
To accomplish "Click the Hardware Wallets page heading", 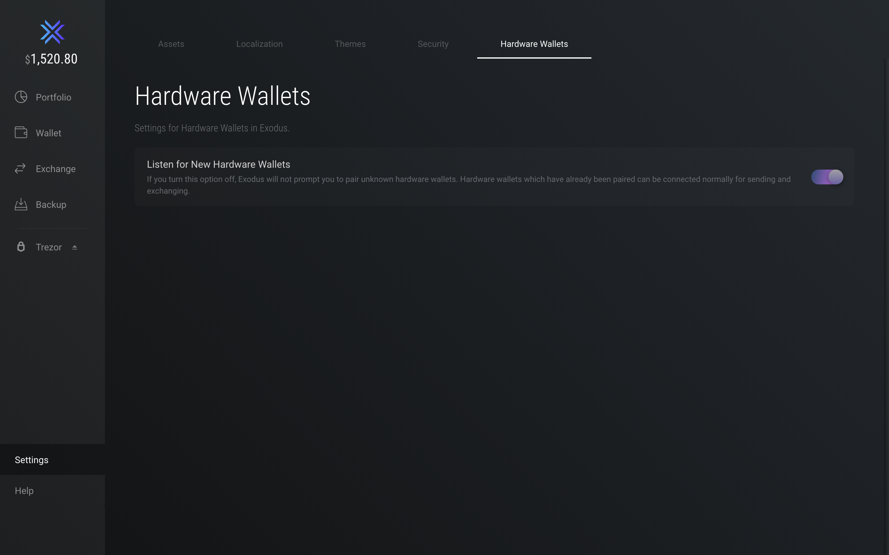I will 223,96.
